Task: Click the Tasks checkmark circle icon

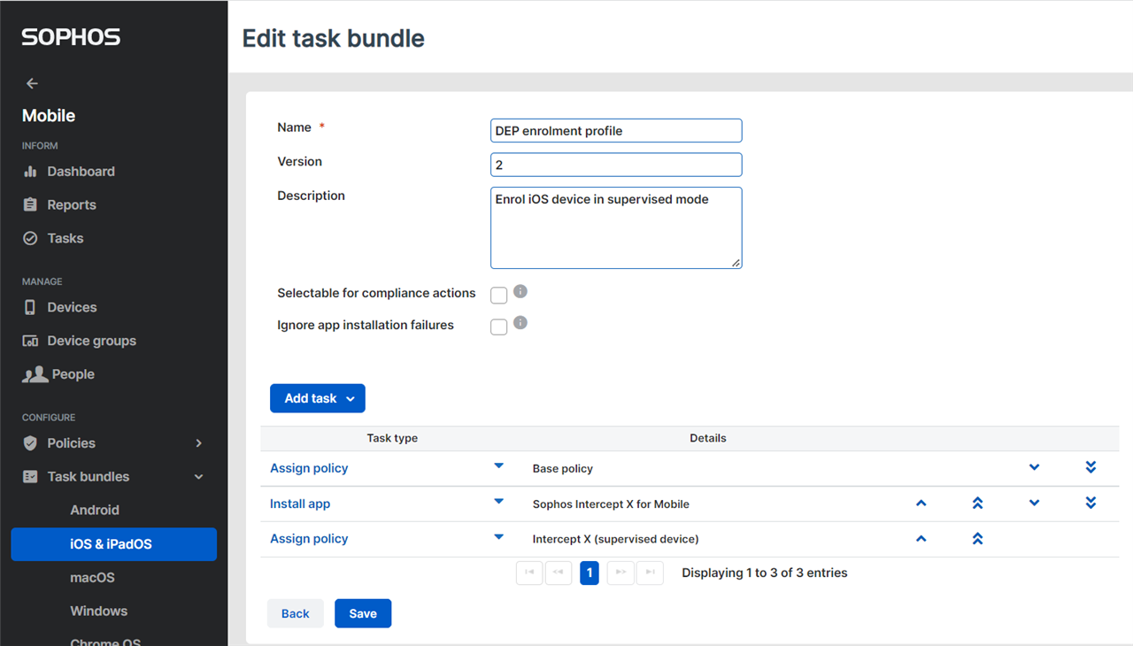Action: coord(30,239)
